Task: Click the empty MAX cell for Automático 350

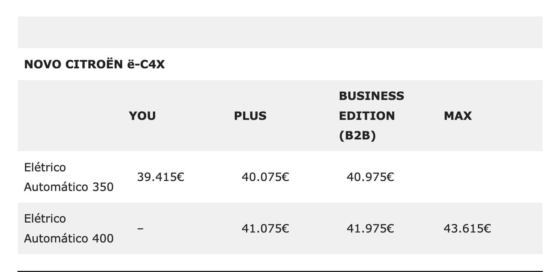Action: click(490, 177)
